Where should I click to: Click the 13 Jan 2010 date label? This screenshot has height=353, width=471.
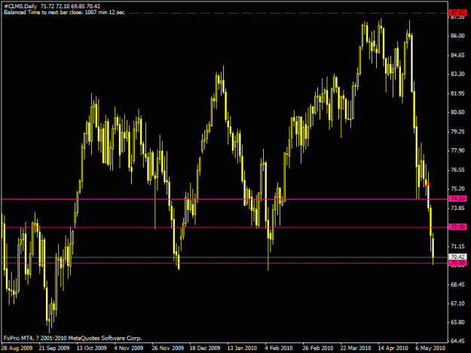coord(242,348)
